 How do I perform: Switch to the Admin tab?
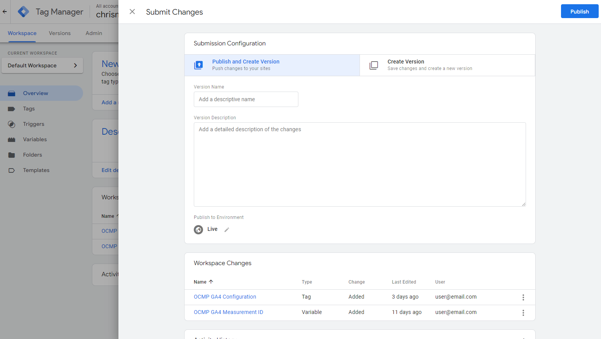94,33
